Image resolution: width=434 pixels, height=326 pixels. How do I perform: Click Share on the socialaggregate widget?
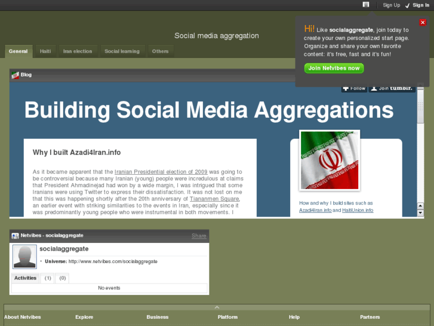pos(199,236)
